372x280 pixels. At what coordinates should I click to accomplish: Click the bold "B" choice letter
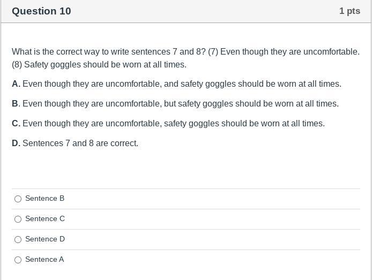coord(15,104)
